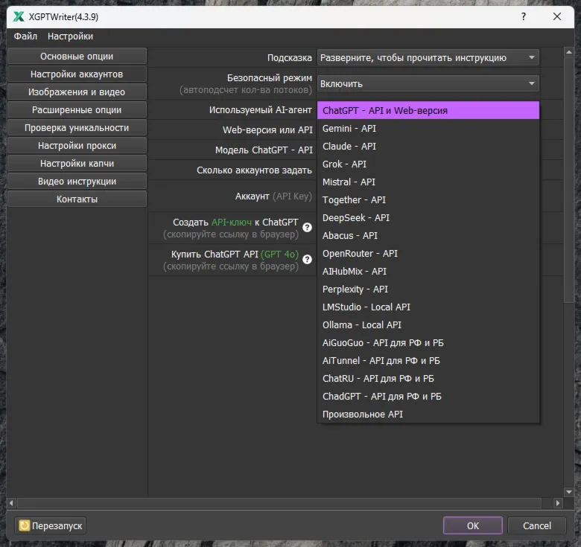Click the Перезапуск restart icon
The width and height of the screenshot is (581, 547).
[25, 525]
